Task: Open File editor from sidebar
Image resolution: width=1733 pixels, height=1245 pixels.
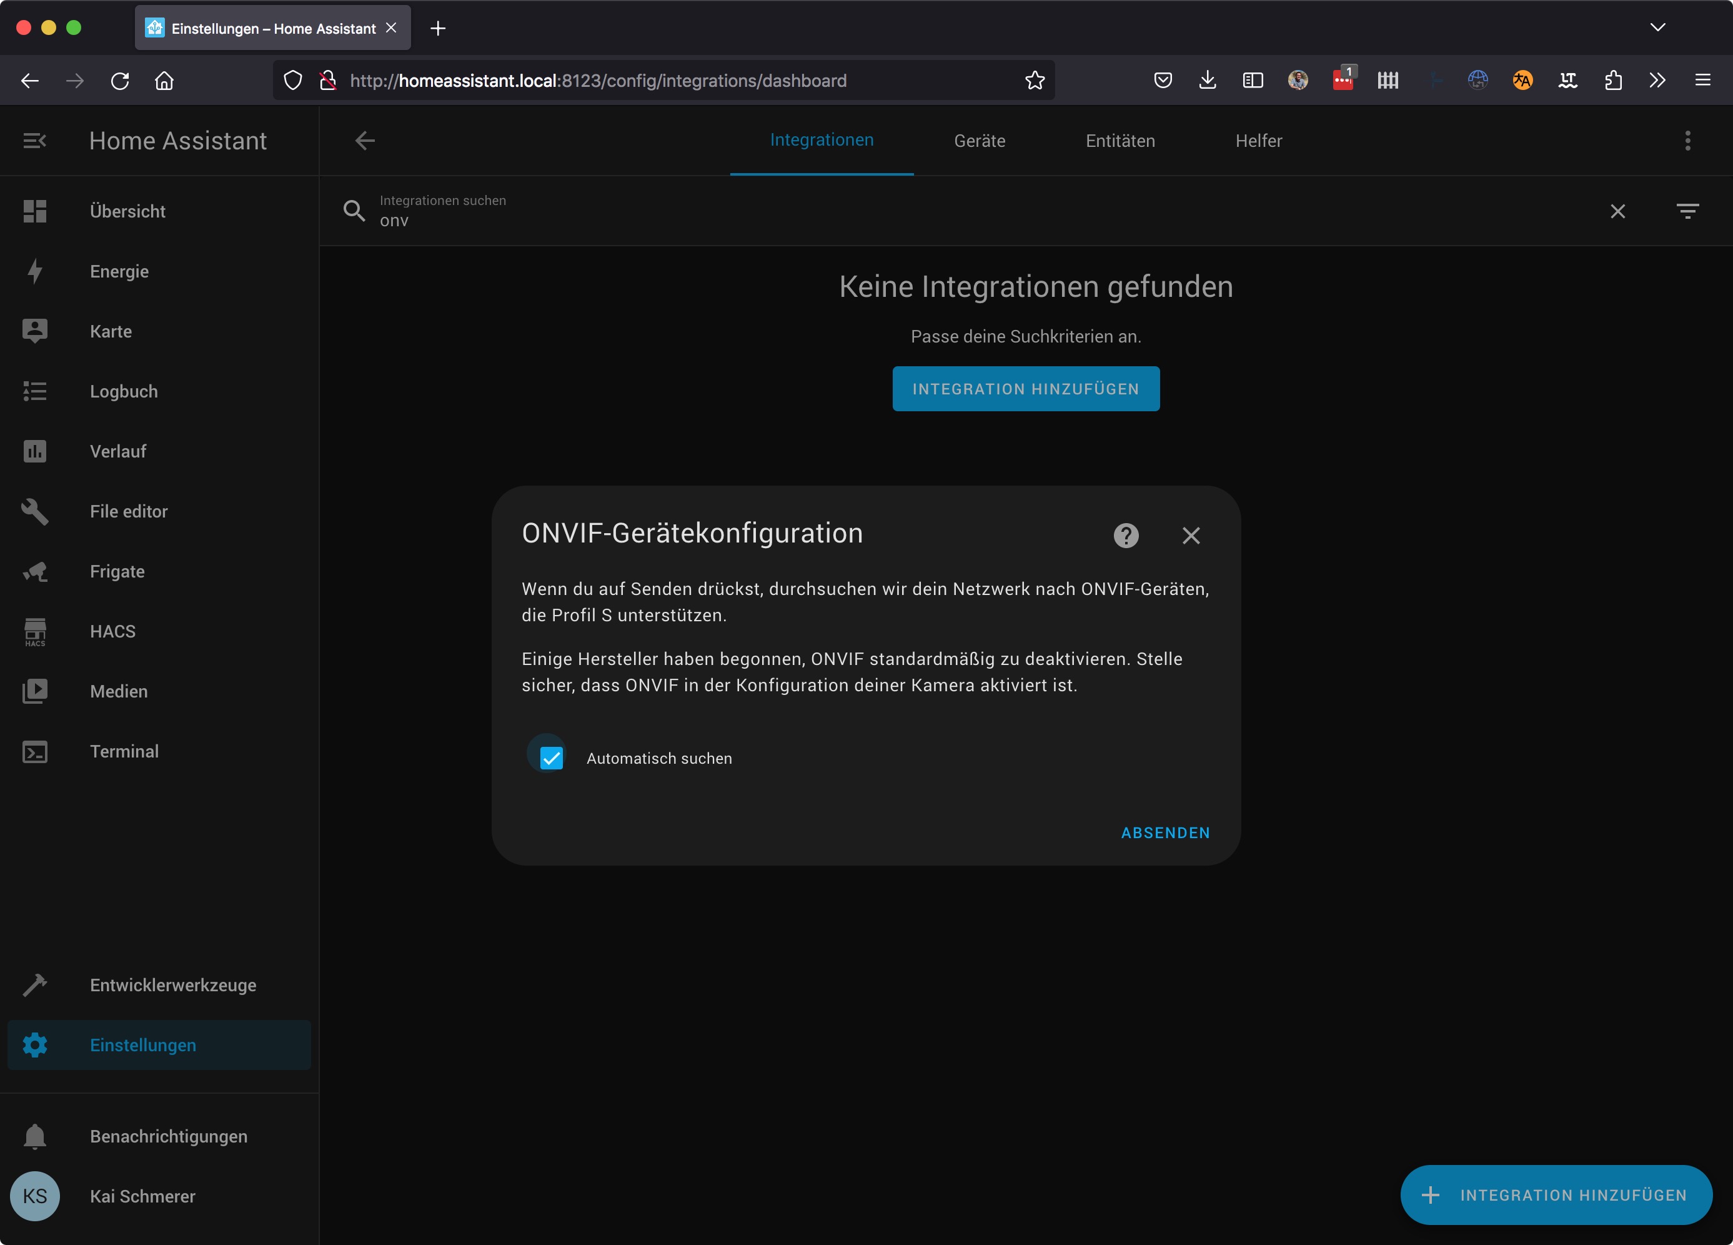Action: (x=128, y=511)
